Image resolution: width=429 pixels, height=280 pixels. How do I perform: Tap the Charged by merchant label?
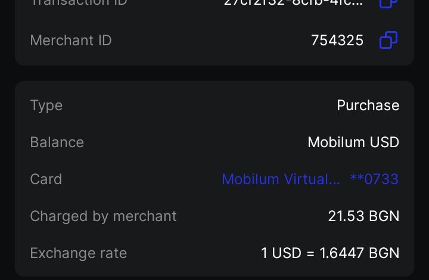(x=104, y=216)
